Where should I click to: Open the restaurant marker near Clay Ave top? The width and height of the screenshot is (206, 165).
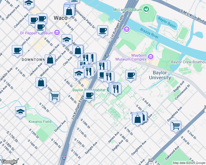(86, 59)
